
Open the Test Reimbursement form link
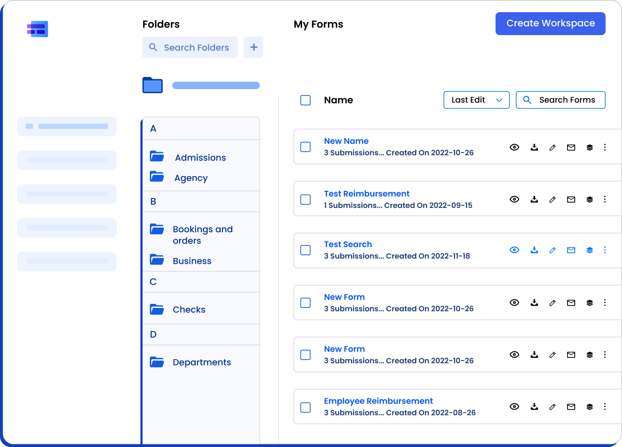[x=367, y=194]
